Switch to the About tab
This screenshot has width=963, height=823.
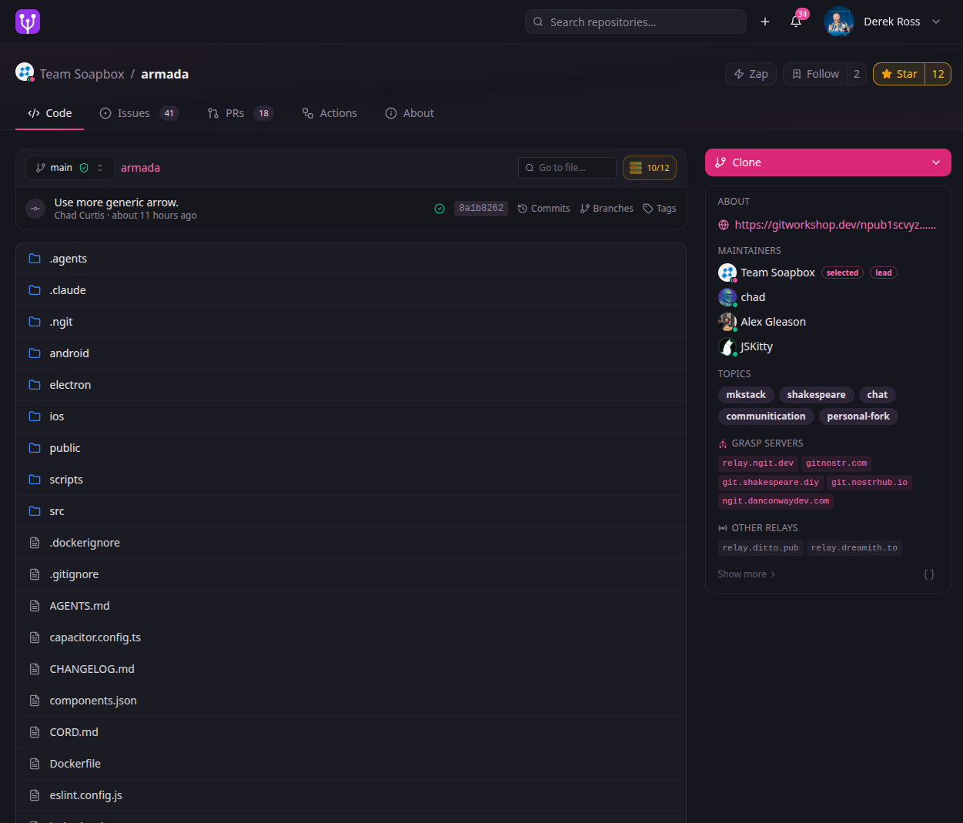410,113
